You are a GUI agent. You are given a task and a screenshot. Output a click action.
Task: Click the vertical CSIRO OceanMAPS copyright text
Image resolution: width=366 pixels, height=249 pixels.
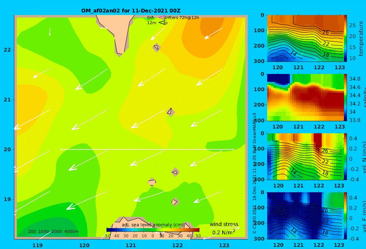254,173
